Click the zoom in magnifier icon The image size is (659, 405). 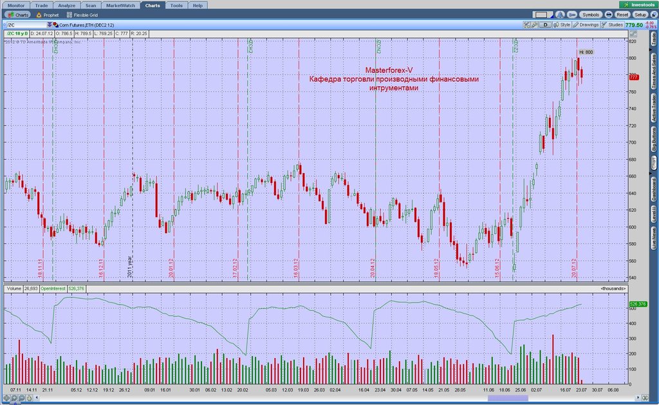14,397
